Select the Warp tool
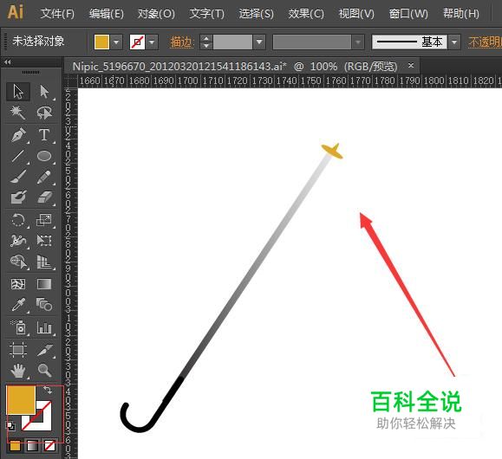Viewport: 502px width, 459px height. pyautogui.click(x=18, y=241)
